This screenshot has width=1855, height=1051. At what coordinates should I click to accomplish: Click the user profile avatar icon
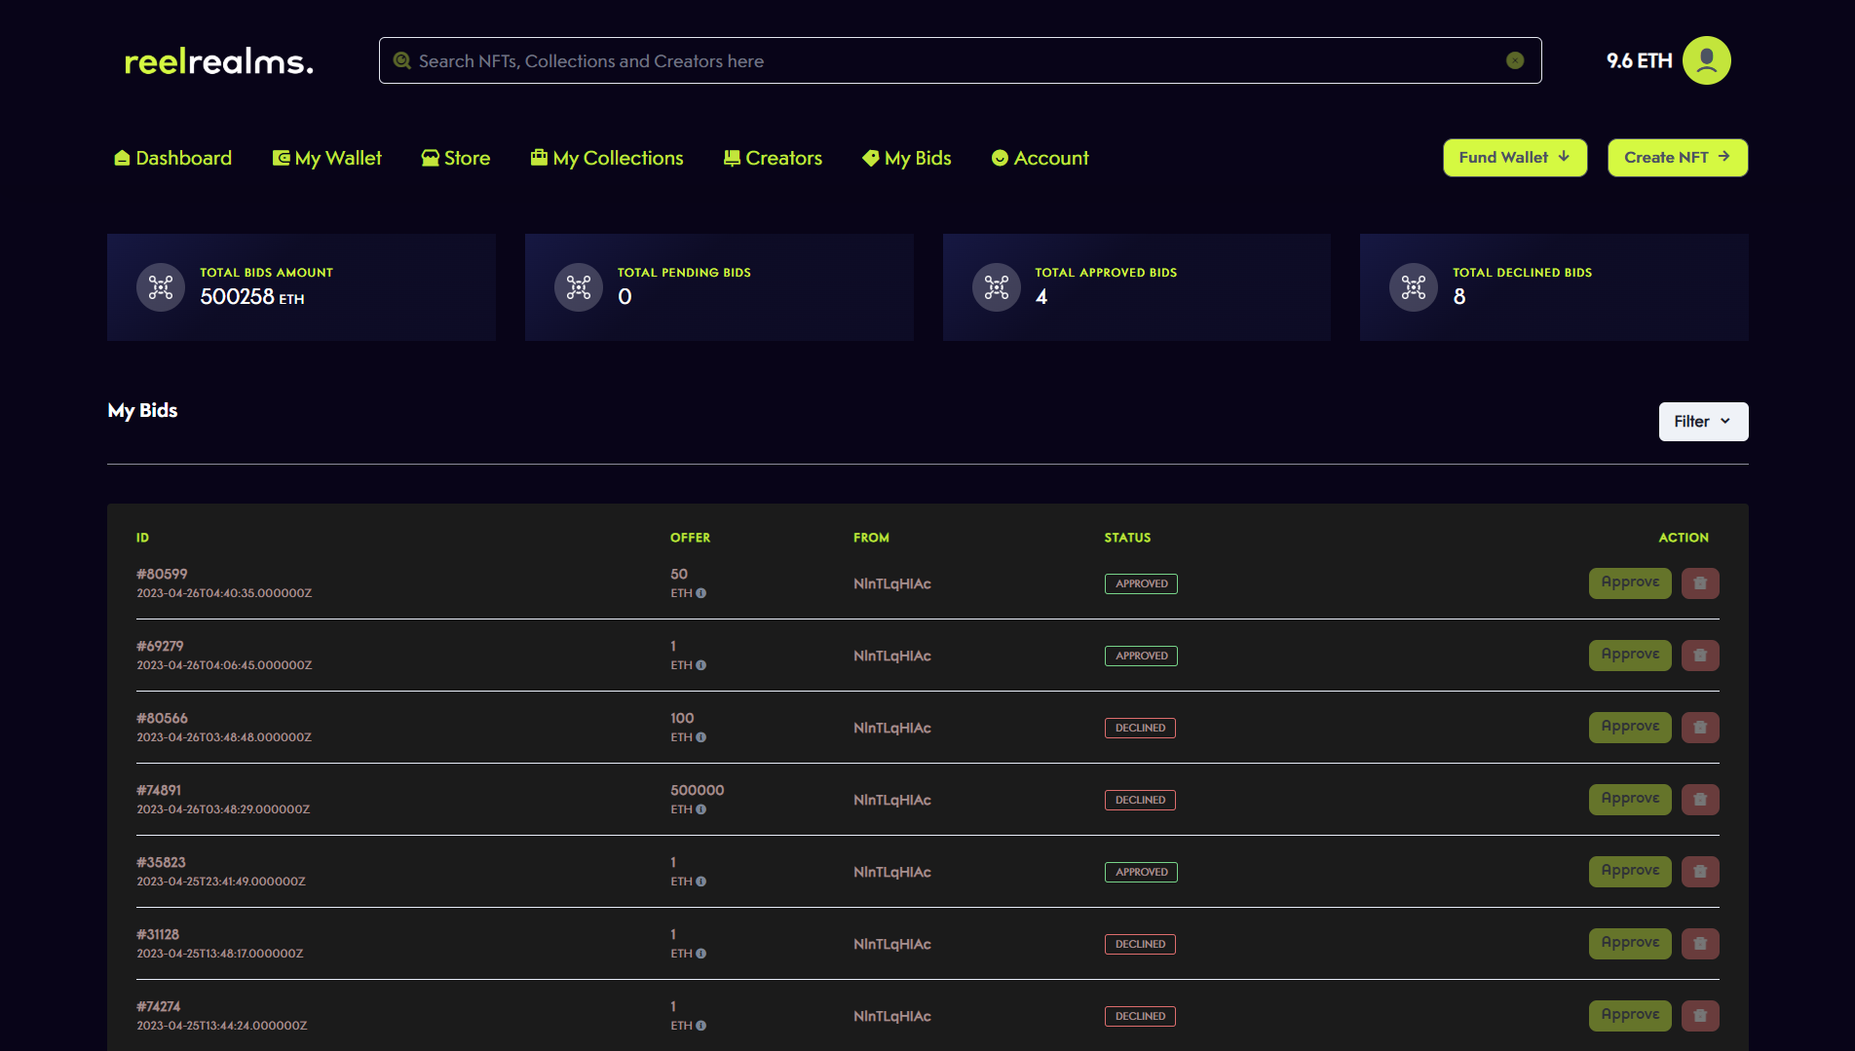pos(1706,60)
